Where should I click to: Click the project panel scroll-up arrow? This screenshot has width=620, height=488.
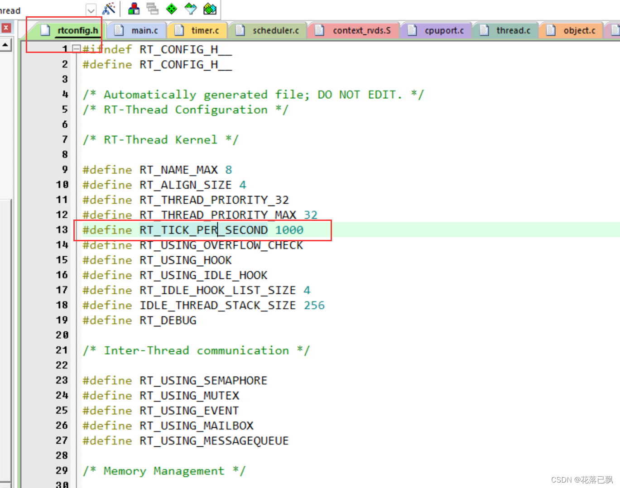(5, 45)
